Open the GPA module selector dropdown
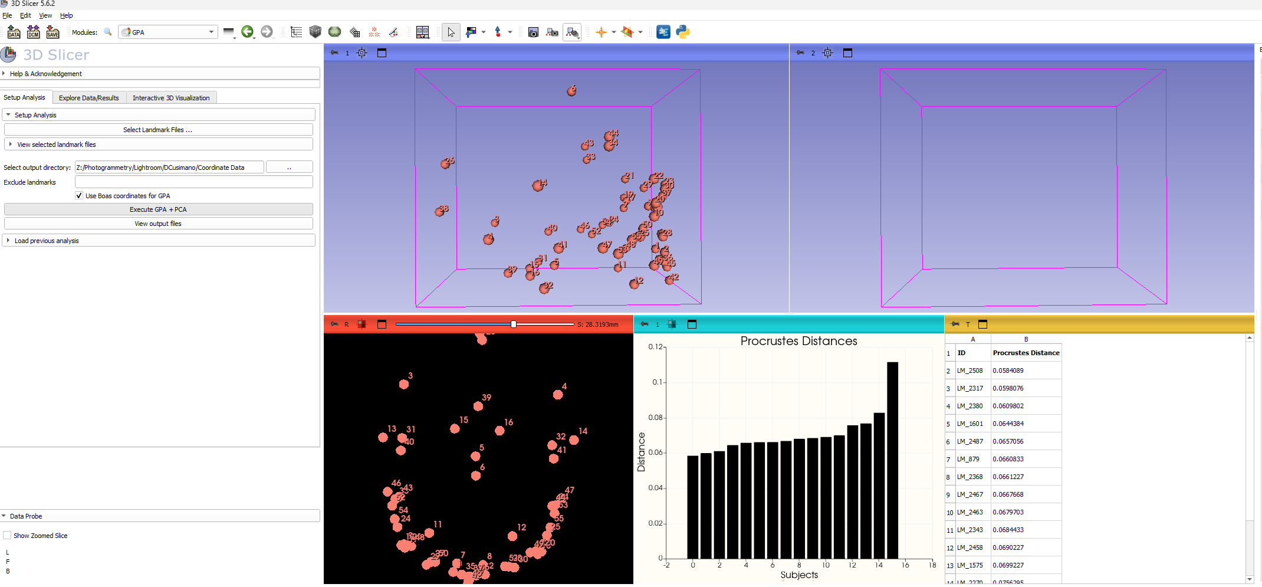Viewport: 1262px width, 587px height. pyautogui.click(x=168, y=32)
